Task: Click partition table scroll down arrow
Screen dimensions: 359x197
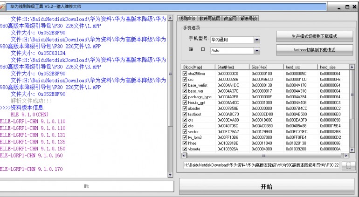Action: [x=352, y=150]
